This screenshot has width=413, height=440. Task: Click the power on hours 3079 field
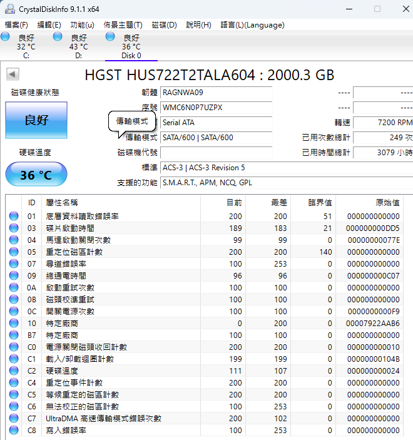click(x=383, y=153)
